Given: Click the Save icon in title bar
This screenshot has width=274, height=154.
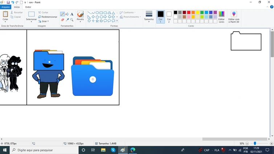Looking at the screenshot, I should pos(8,2).
